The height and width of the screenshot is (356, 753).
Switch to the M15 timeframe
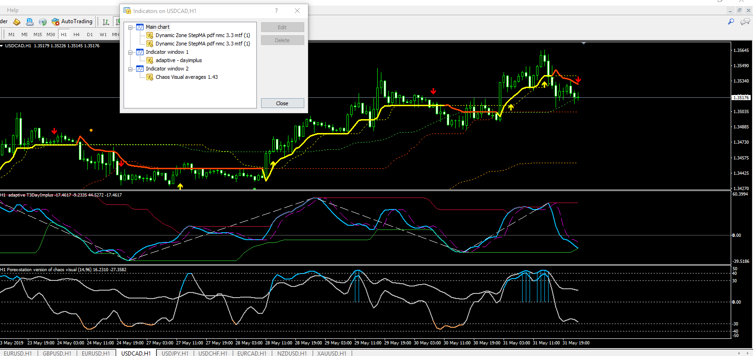coord(38,34)
